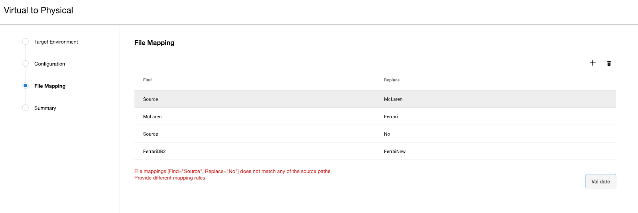Select the FerrariDB2 find cell
The height and width of the screenshot is (213, 638).
click(x=154, y=152)
